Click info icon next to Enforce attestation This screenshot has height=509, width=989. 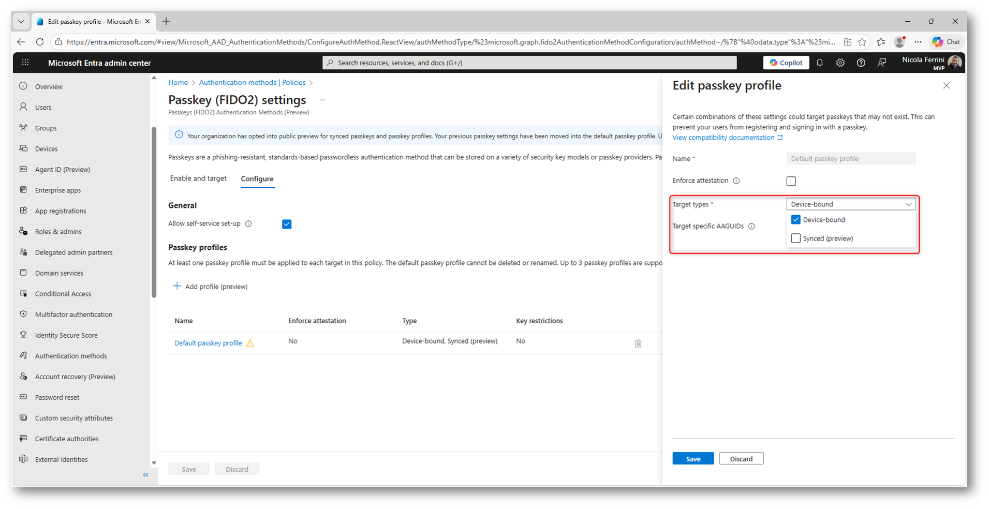(736, 181)
